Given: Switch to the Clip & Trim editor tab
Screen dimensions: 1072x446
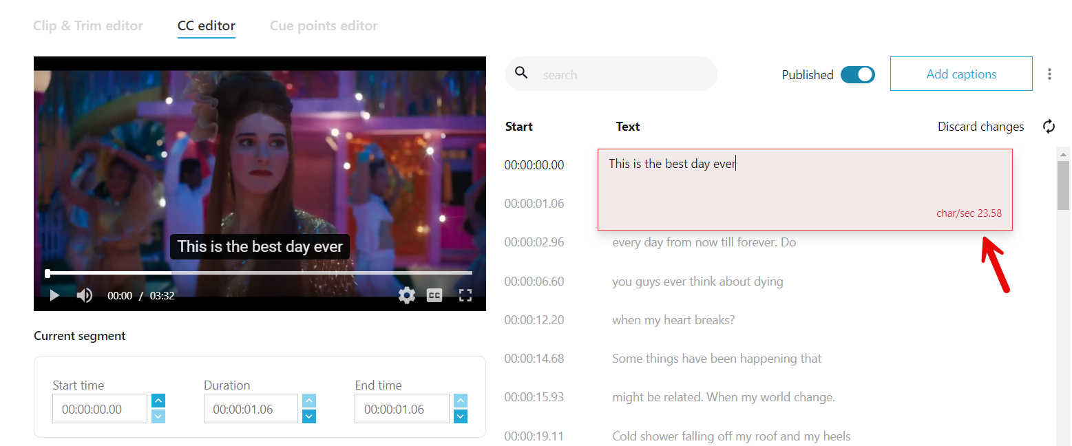Looking at the screenshot, I should [87, 25].
